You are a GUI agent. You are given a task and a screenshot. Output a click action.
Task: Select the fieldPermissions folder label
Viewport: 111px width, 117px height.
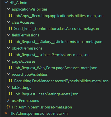25,35
